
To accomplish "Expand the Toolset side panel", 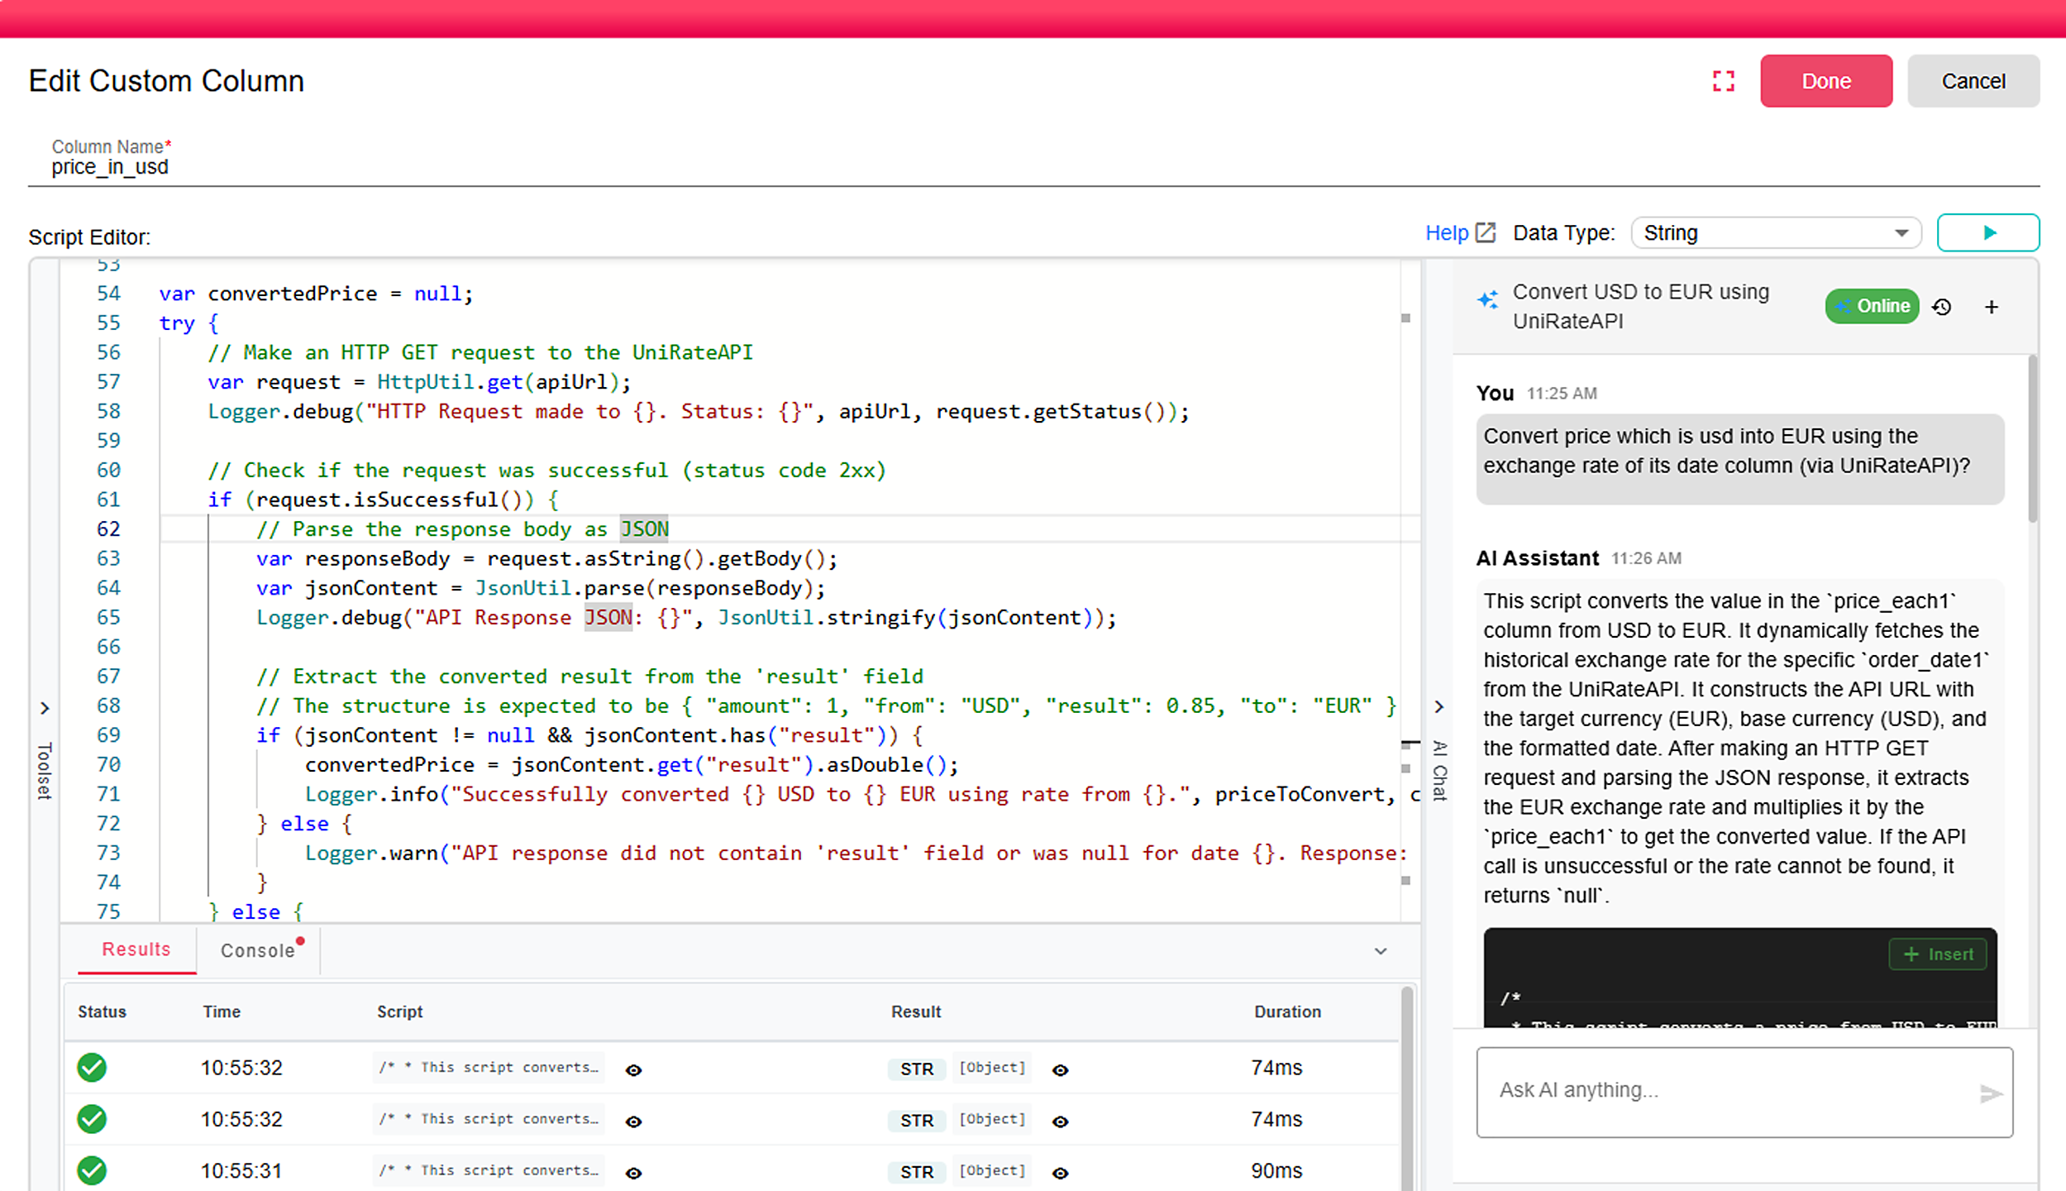I will point(44,707).
